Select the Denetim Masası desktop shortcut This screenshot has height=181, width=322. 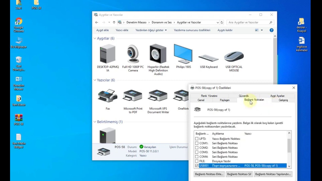click(19, 83)
